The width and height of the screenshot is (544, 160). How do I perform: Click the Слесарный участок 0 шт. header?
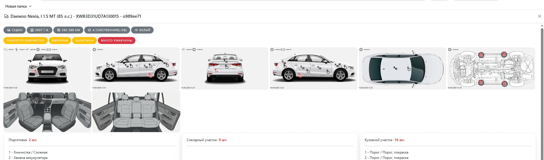[x=207, y=140]
